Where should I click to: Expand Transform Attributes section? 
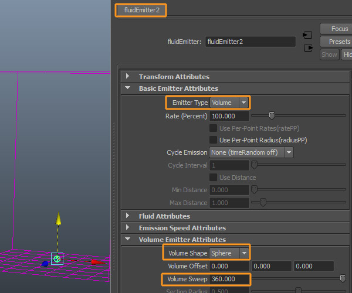[x=127, y=76]
